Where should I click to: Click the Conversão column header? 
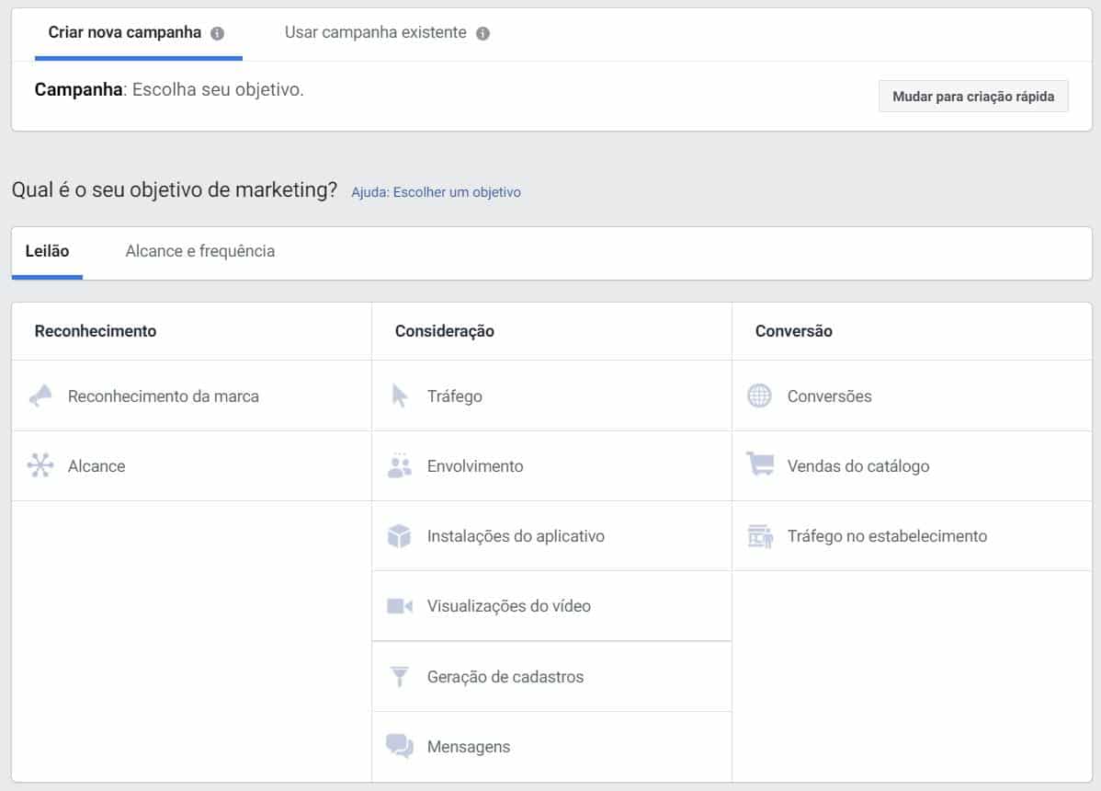[x=794, y=331]
